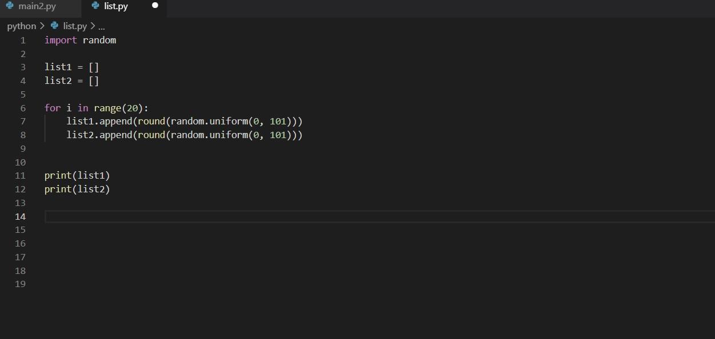Click the range call on line 6
The height and width of the screenshot is (339, 715).
pyautogui.click(x=107, y=108)
